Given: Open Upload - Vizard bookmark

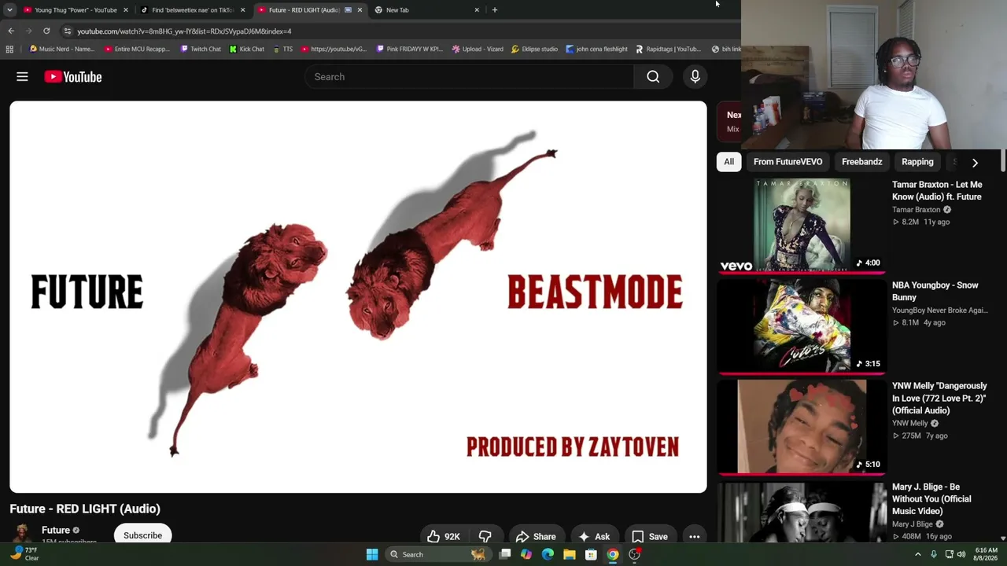Looking at the screenshot, I should tap(478, 49).
